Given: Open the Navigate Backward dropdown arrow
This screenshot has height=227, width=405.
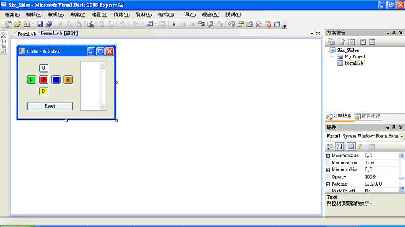Looking at the screenshot, I should click(156, 24).
